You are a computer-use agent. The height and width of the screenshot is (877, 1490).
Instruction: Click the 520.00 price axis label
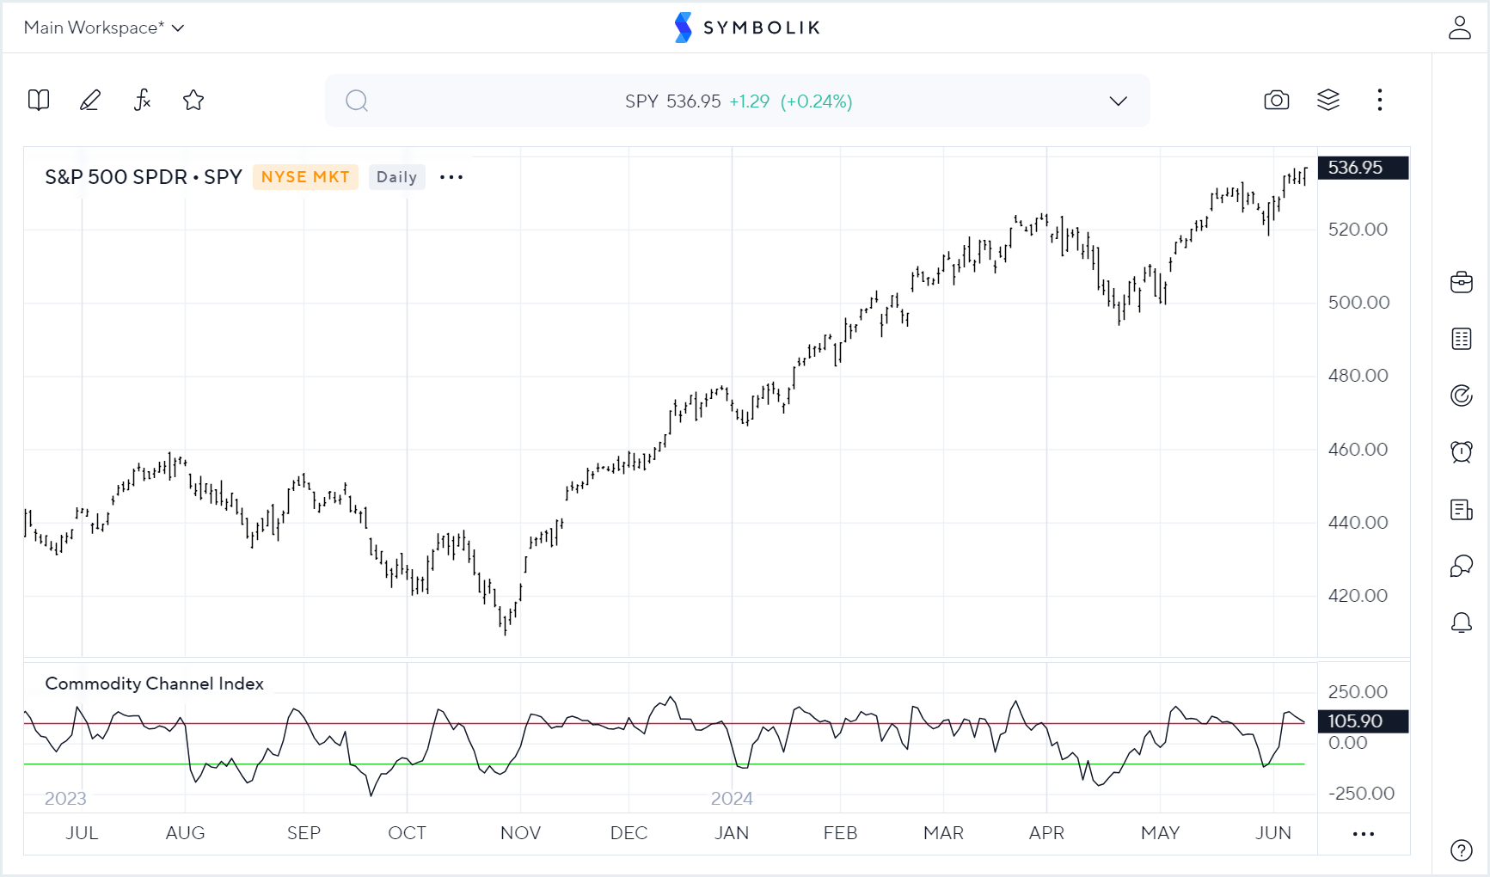click(1358, 230)
